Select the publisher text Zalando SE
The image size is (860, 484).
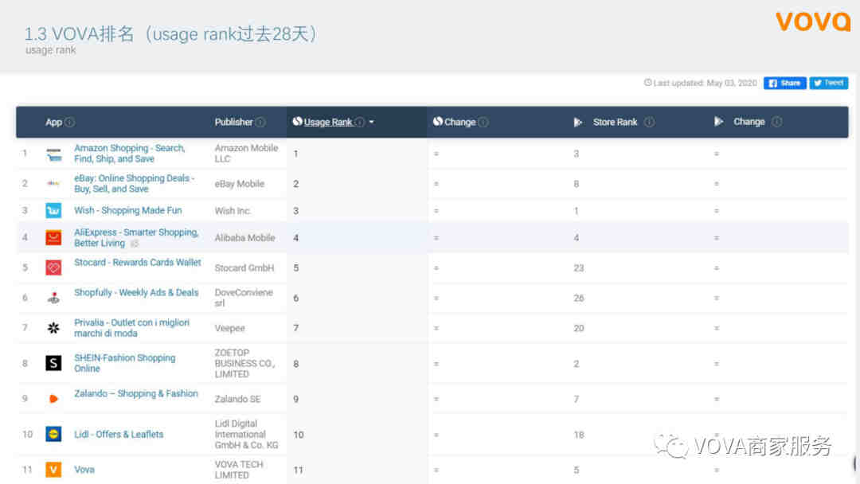237,399
